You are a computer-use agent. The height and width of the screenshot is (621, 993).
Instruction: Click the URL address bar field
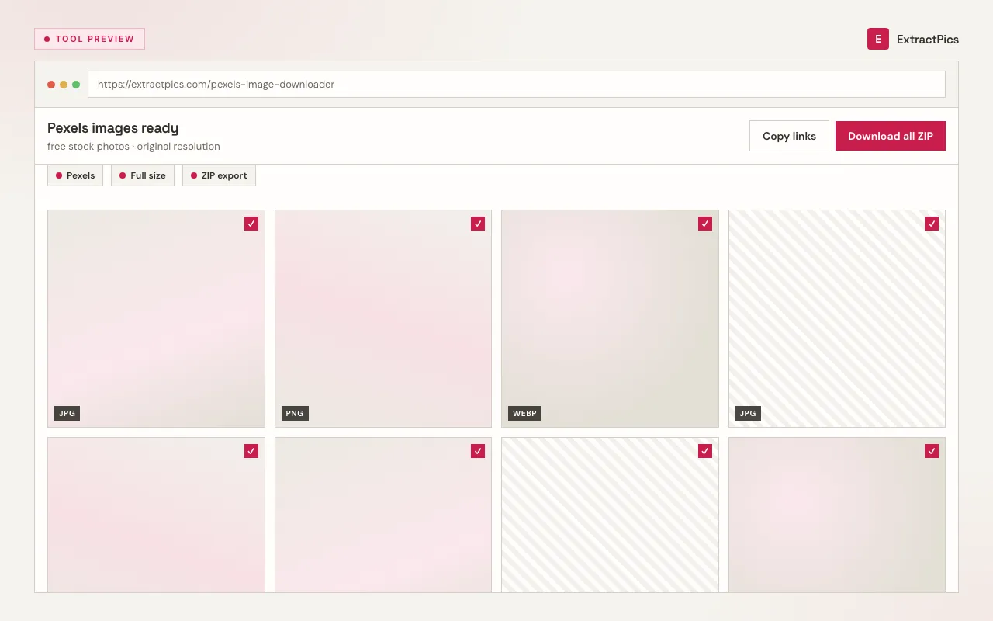[x=516, y=84]
